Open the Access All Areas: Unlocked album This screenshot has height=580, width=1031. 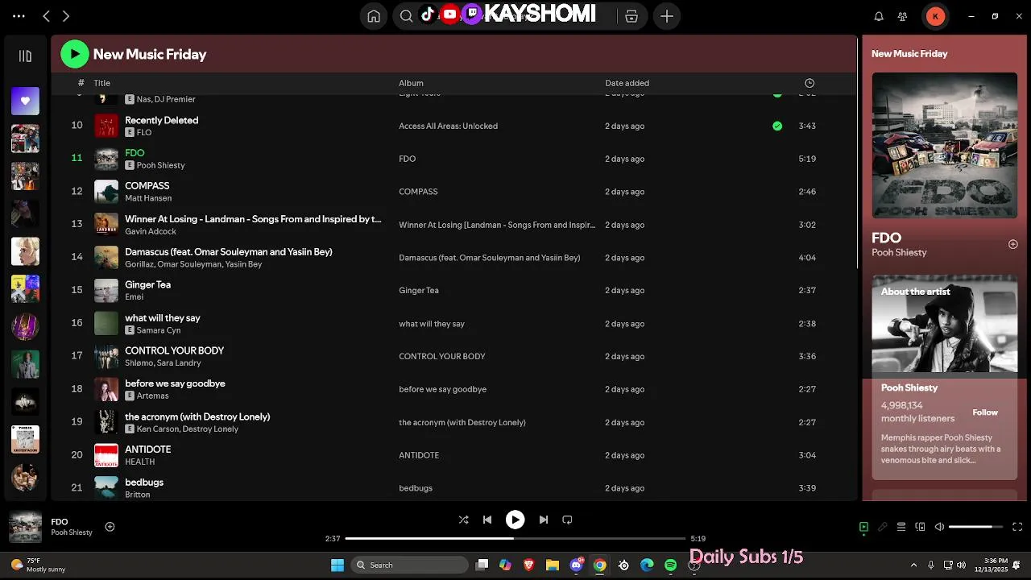(448, 126)
